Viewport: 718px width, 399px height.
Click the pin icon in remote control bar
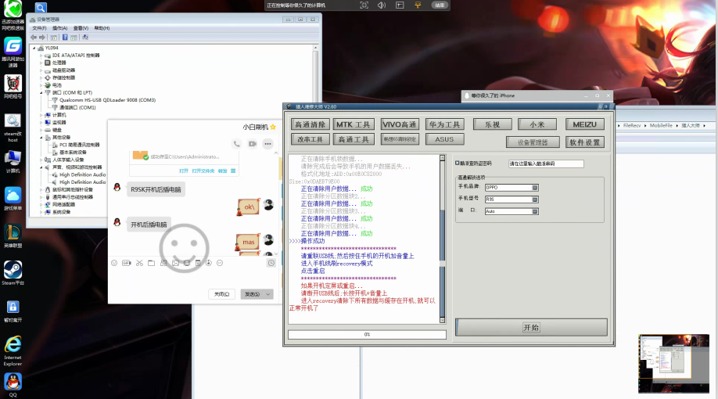418,5
